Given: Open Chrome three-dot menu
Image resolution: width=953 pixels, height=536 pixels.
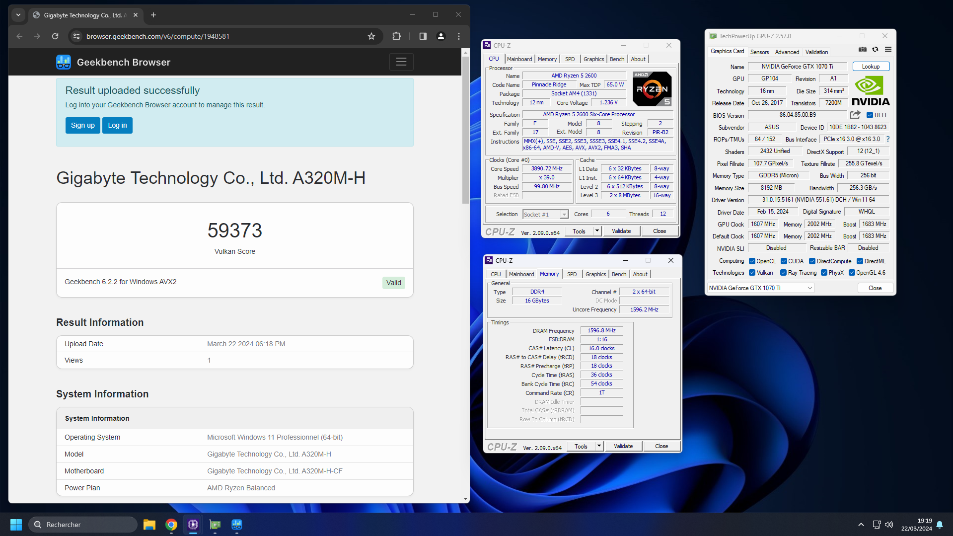Looking at the screenshot, I should tap(459, 36).
